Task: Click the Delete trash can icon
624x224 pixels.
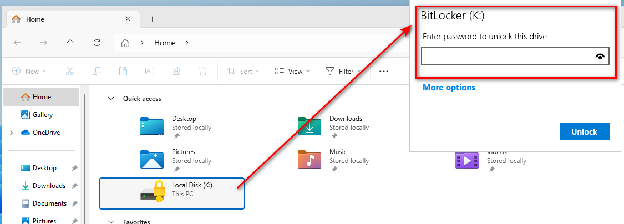Action: tap(203, 71)
